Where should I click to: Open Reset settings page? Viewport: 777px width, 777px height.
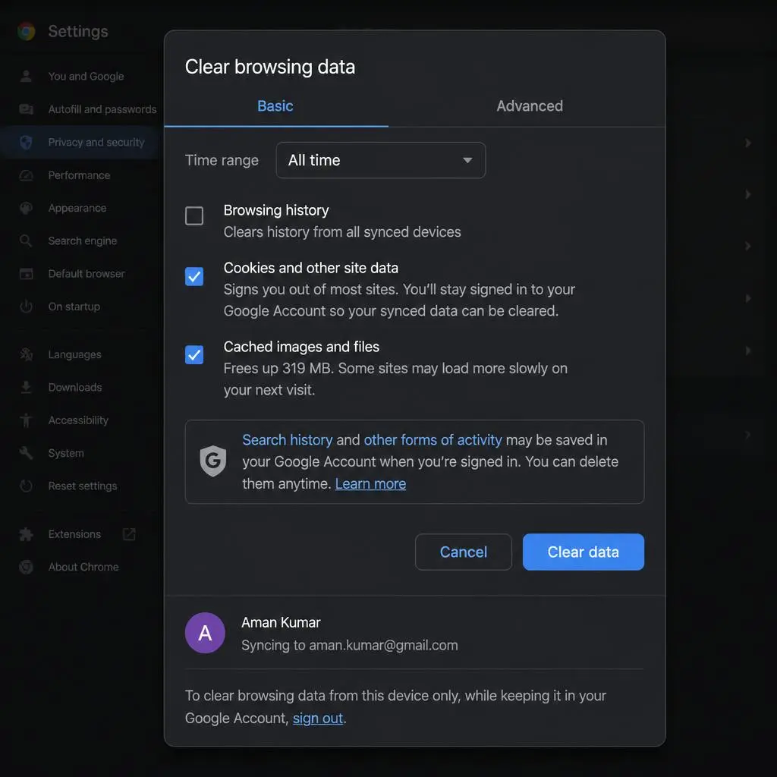pyautogui.click(x=83, y=486)
